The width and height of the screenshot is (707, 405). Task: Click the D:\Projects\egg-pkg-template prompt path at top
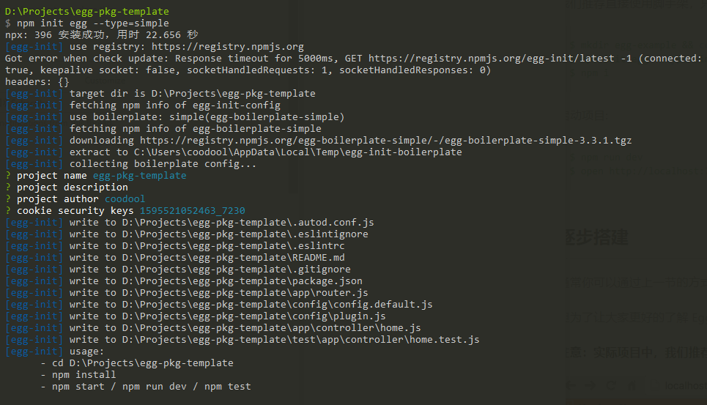(x=87, y=12)
